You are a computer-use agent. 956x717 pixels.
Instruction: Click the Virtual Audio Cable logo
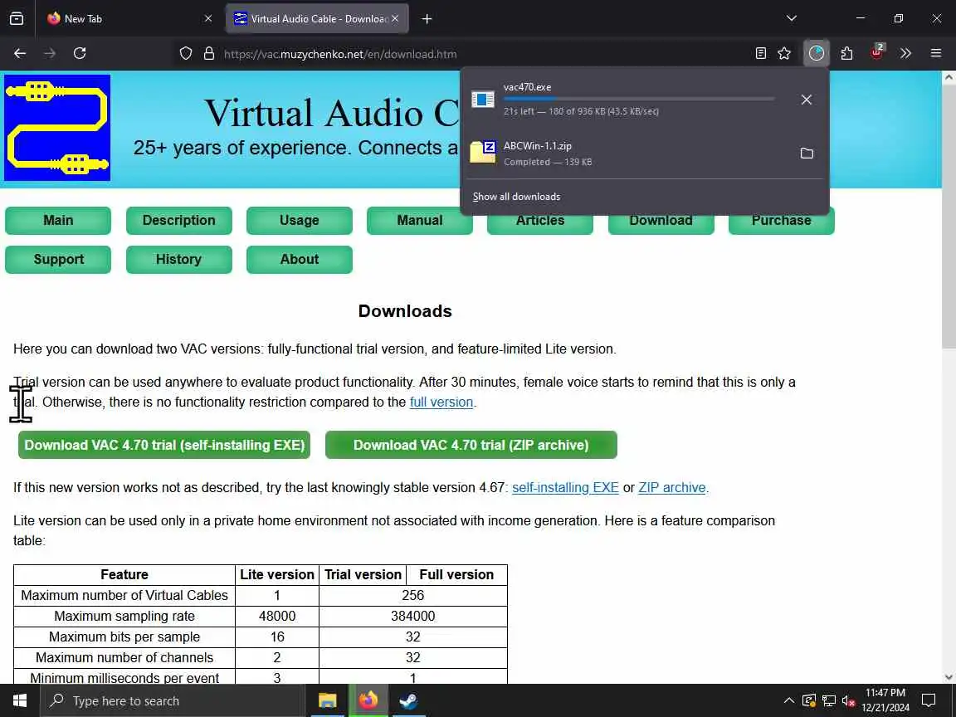point(57,128)
